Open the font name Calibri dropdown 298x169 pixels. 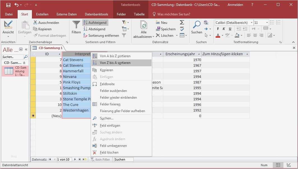tap(252, 23)
